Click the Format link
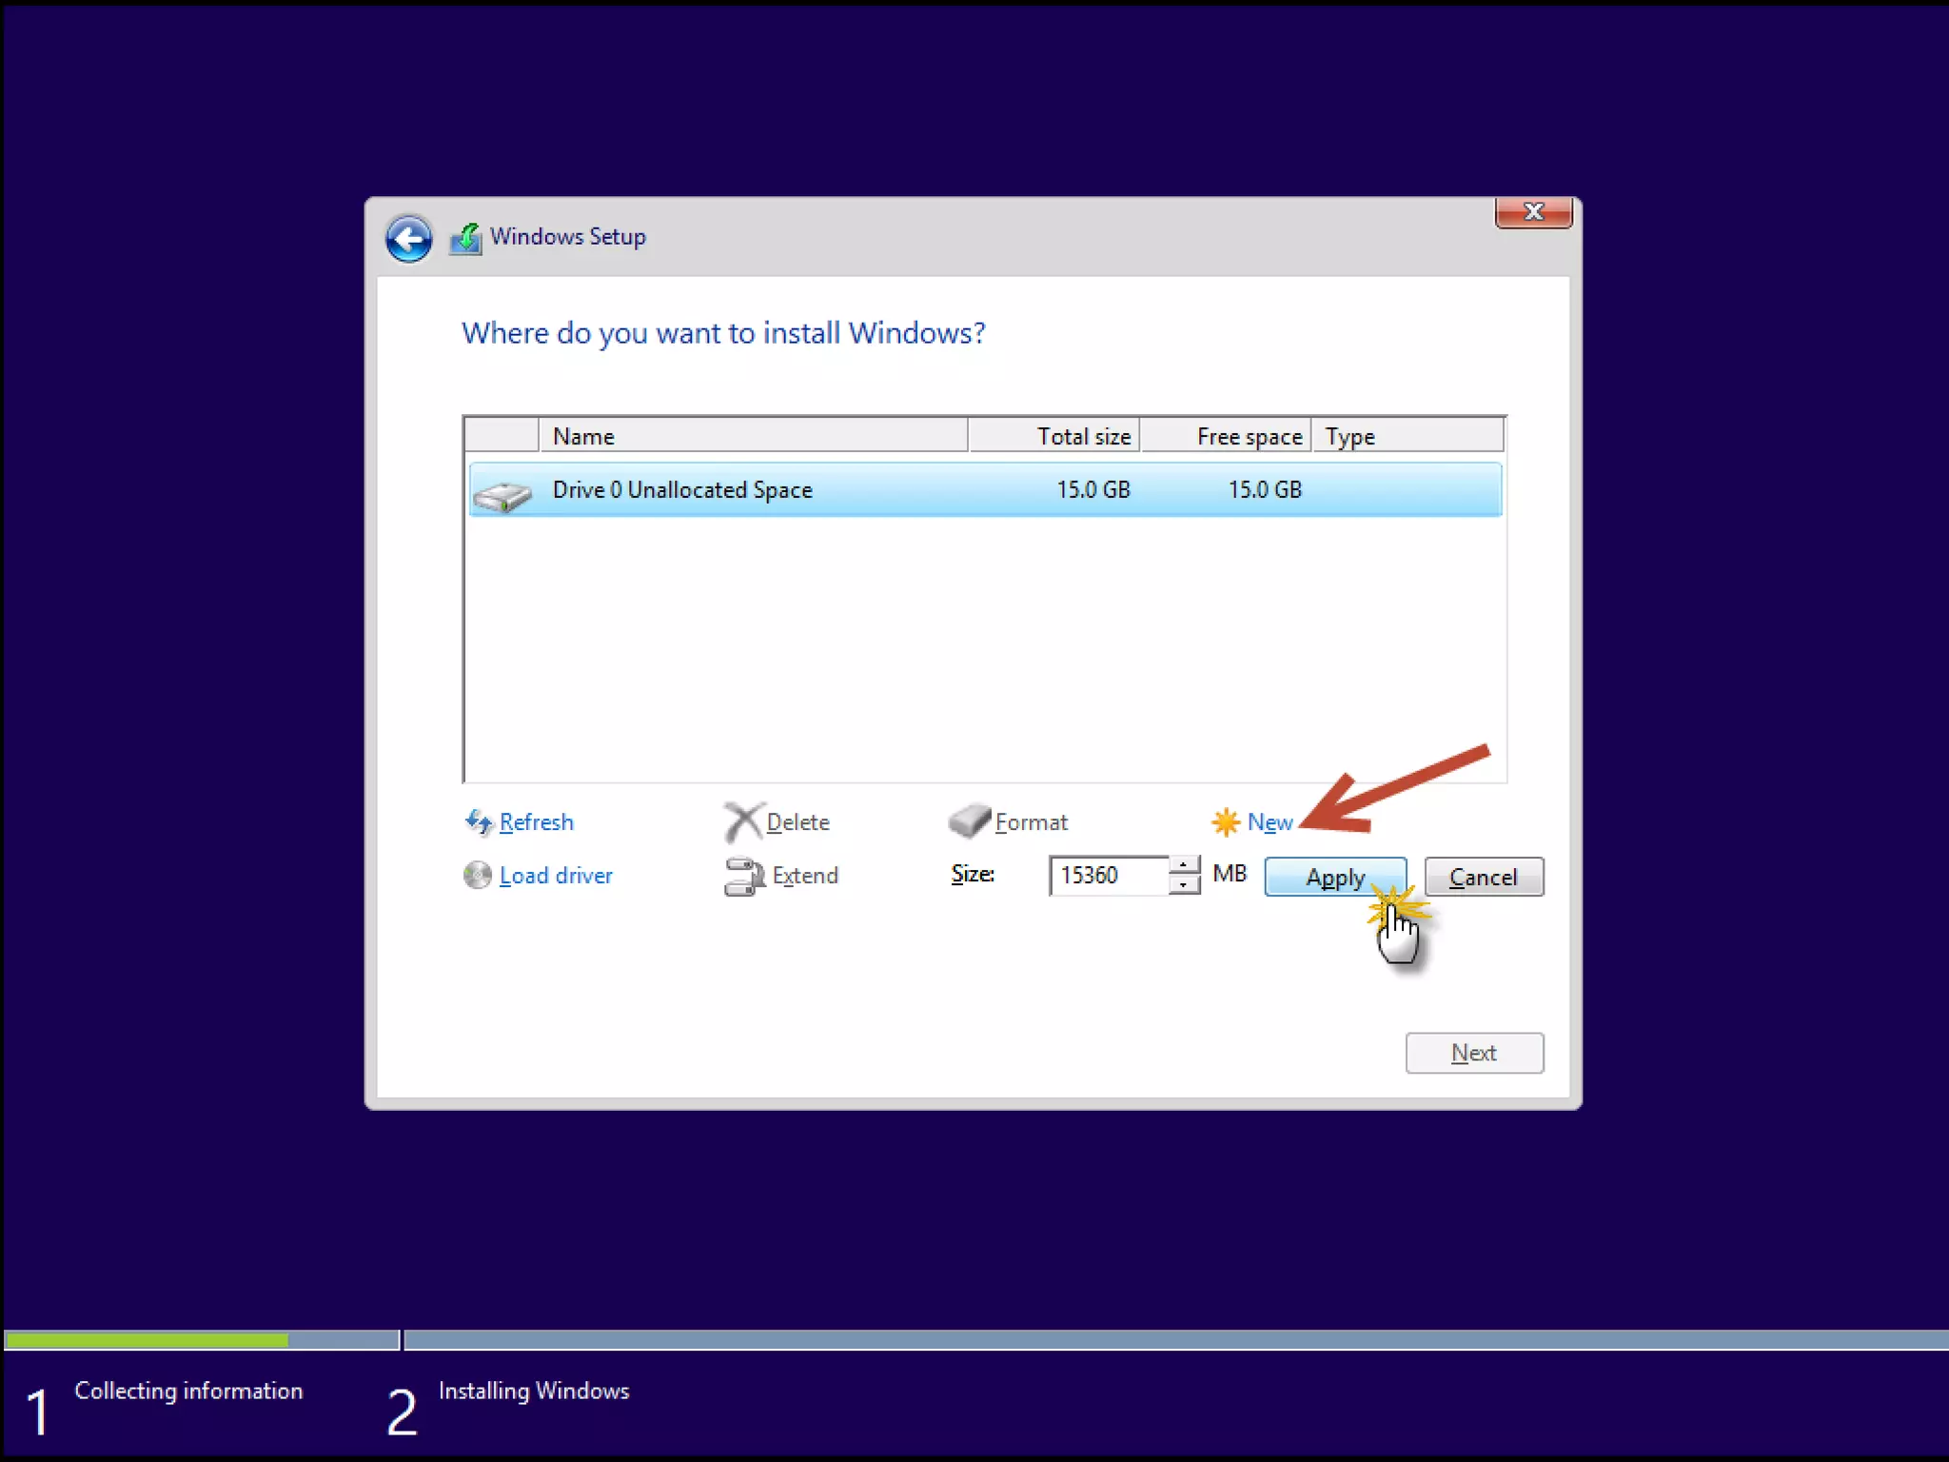Image resolution: width=1949 pixels, height=1462 pixels. click(x=1031, y=822)
